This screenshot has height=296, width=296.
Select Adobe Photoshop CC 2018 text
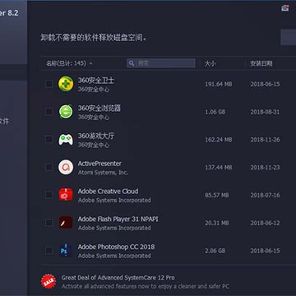116,247
